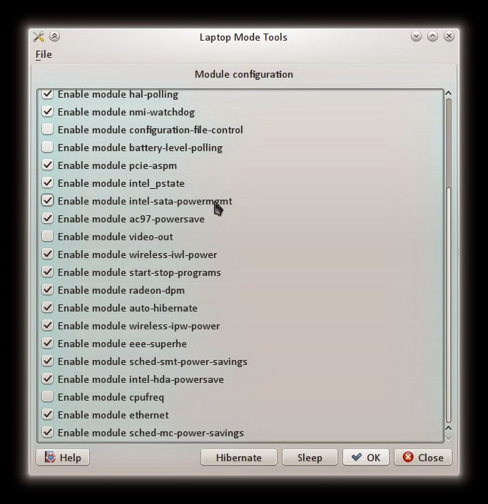This screenshot has width=488, height=504.
Task: Uncheck Enable module eee-superhe
Action: coord(48,343)
